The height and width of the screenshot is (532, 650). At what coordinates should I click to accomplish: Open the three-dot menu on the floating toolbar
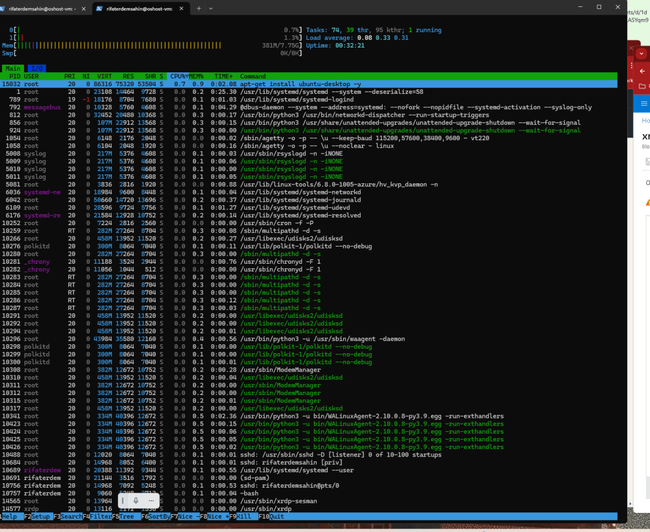pyautogui.click(x=151, y=500)
